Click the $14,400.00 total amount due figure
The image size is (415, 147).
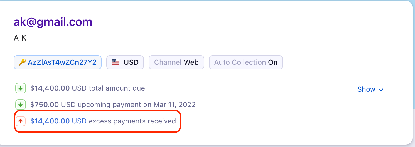[x=50, y=88]
